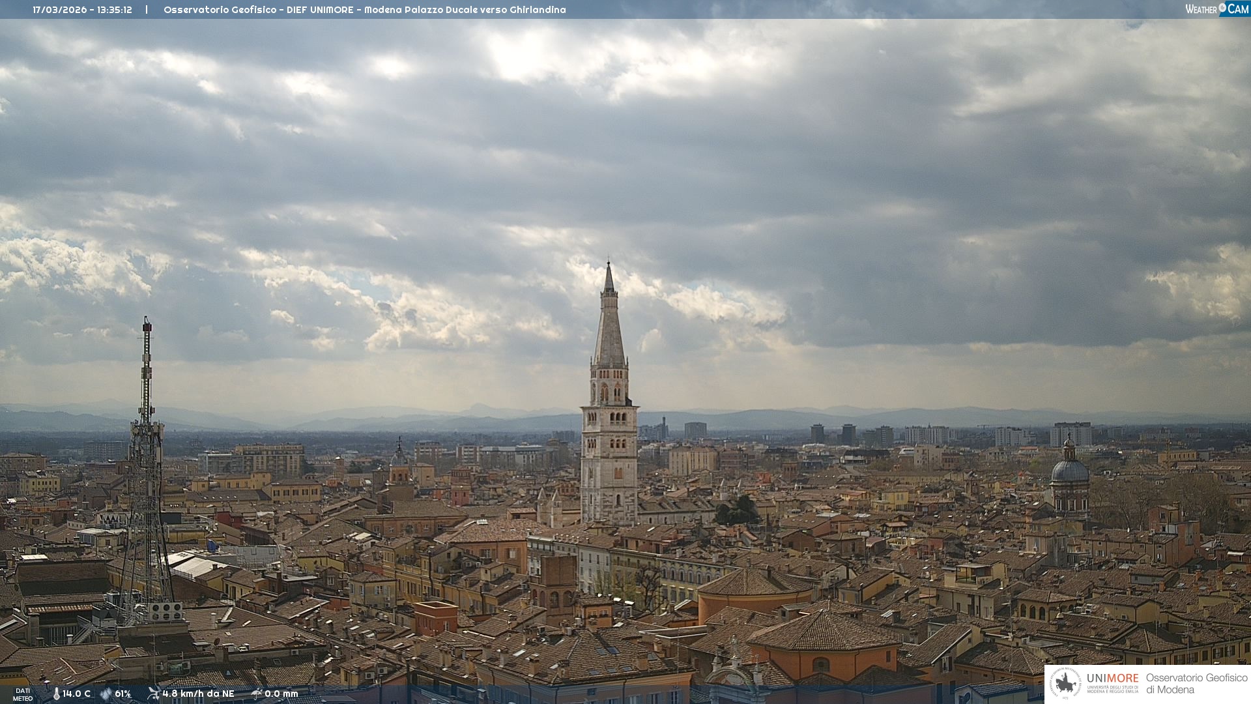The image size is (1251, 704).
Task: Click the 0.0 mm rainfall value
Action: pos(281,694)
